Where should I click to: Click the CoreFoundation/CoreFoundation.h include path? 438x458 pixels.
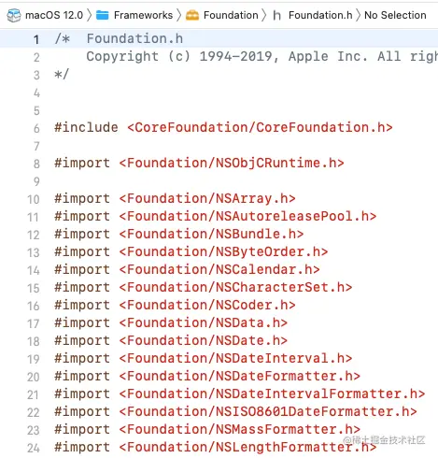click(260, 127)
